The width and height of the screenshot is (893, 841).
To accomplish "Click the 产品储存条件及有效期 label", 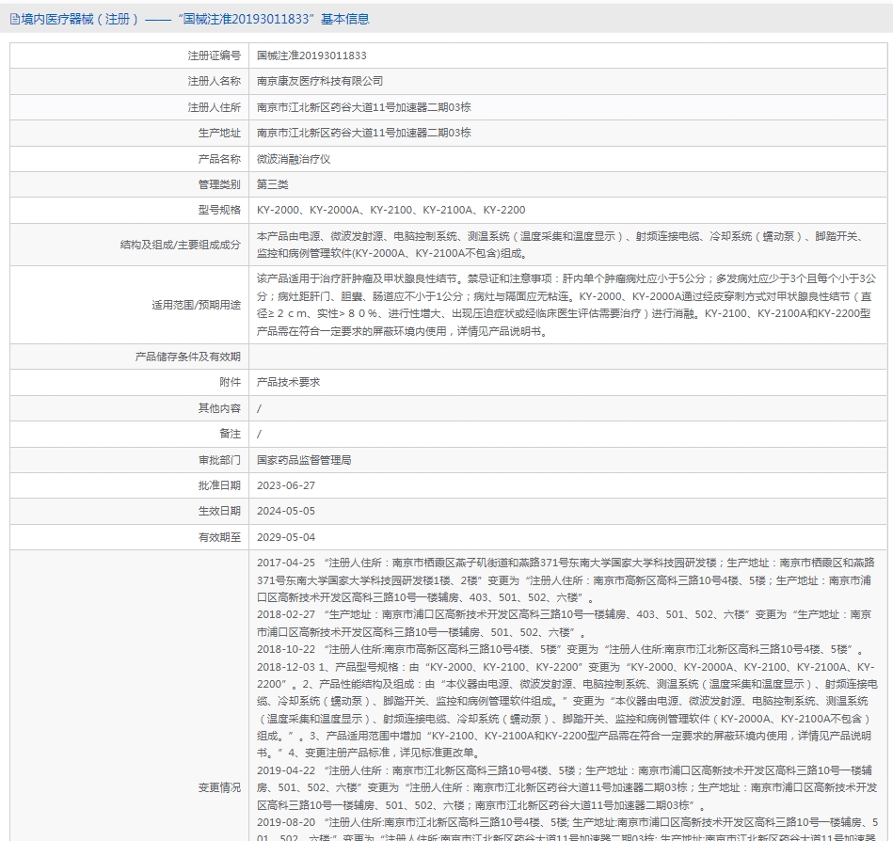I will [188, 357].
